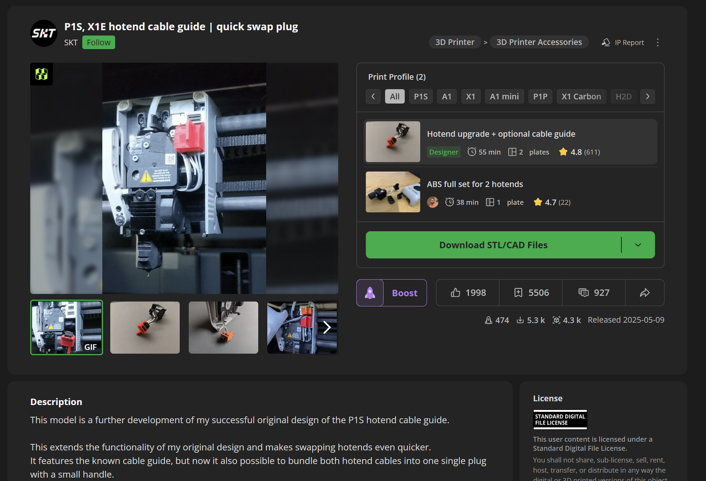This screenshot has width=706, height=481.
Task: Show previous printer filters with left chevron
Action: point(373,96)
